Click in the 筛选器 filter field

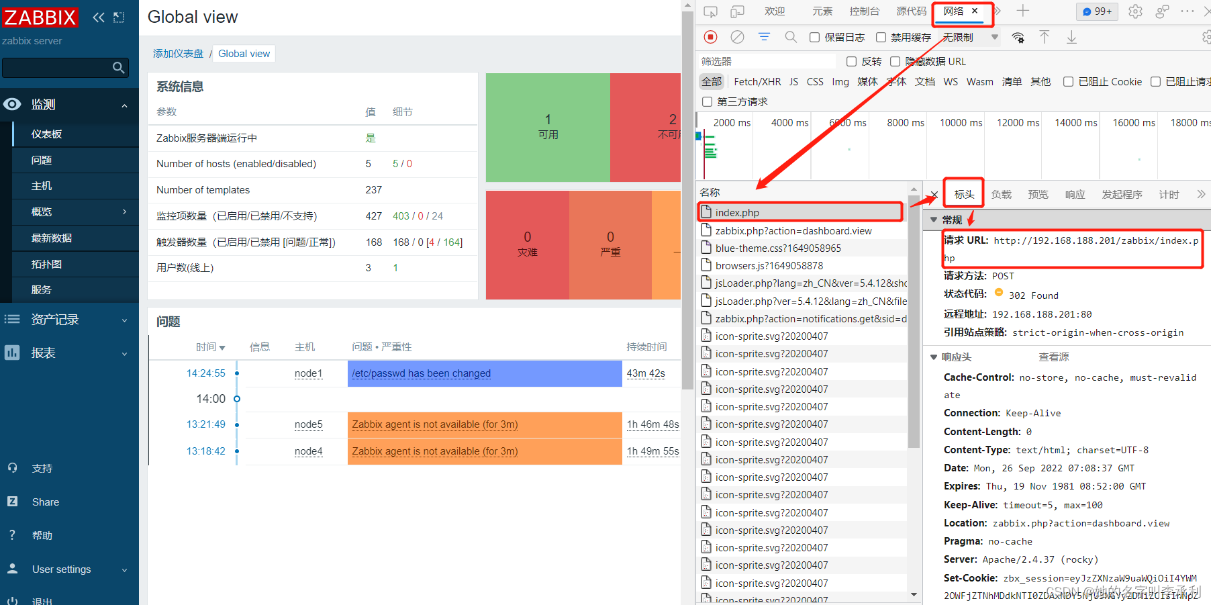767,62
